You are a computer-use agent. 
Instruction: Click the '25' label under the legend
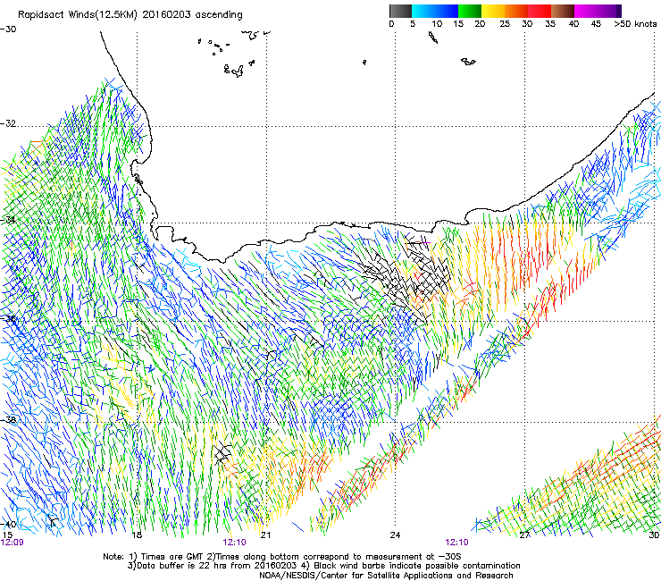click(505, 24)
